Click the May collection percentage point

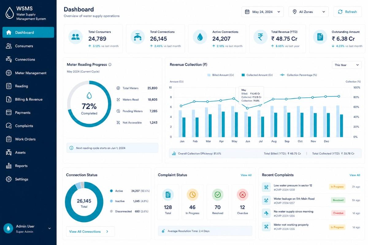click(234, 99)
